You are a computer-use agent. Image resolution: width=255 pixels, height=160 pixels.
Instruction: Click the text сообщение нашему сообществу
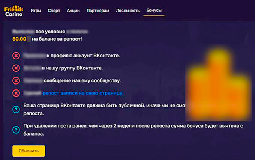point(82,80)
